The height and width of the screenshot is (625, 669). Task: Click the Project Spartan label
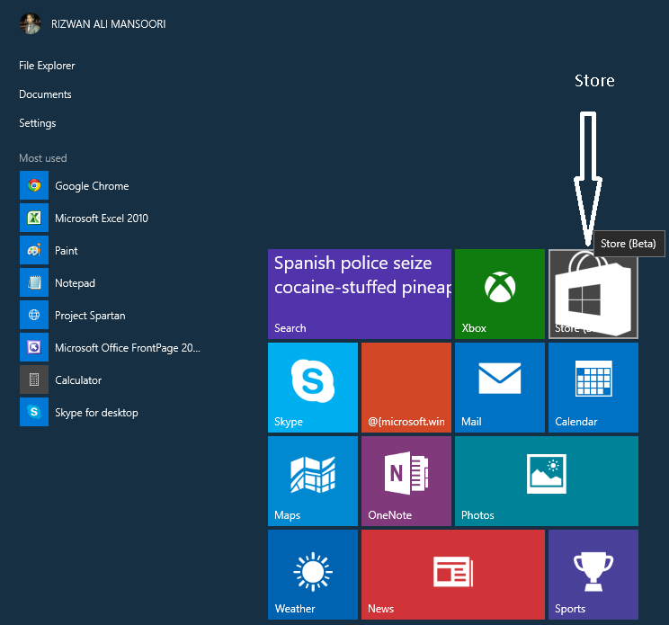click(90, 316)
